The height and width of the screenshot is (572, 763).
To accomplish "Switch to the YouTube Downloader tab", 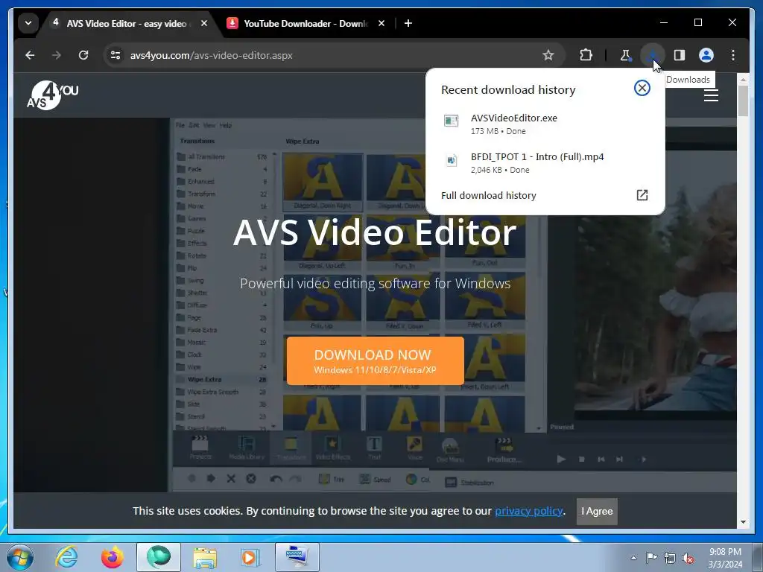I will coord(304,23).
